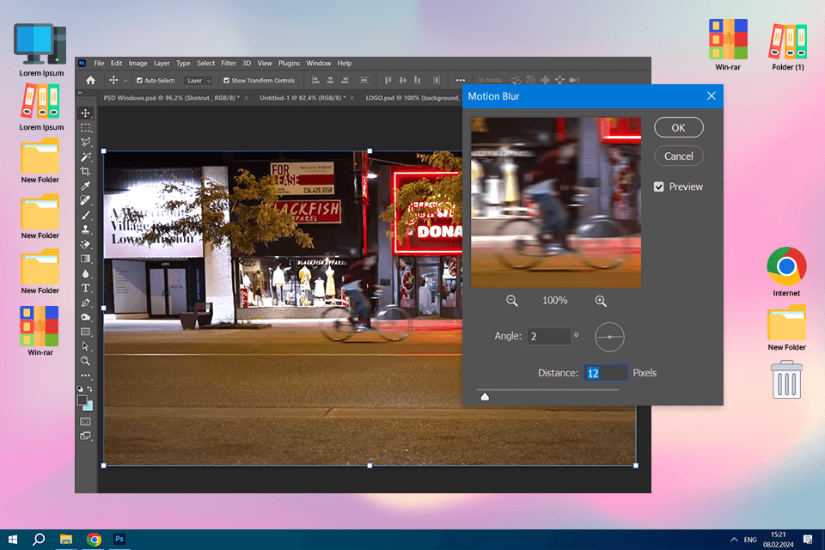Image resolution: width=825 pixels, height=550 pixels.
Task: Click the Angle input field
Action: [x=549, y=336]
